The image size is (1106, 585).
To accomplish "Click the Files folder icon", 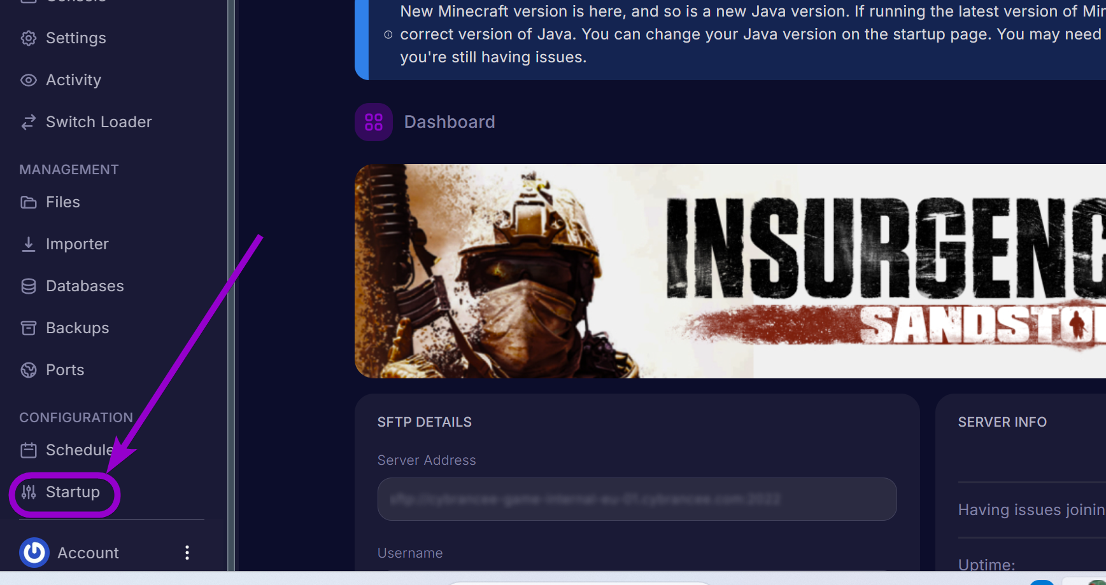I will tap(29, 202).
